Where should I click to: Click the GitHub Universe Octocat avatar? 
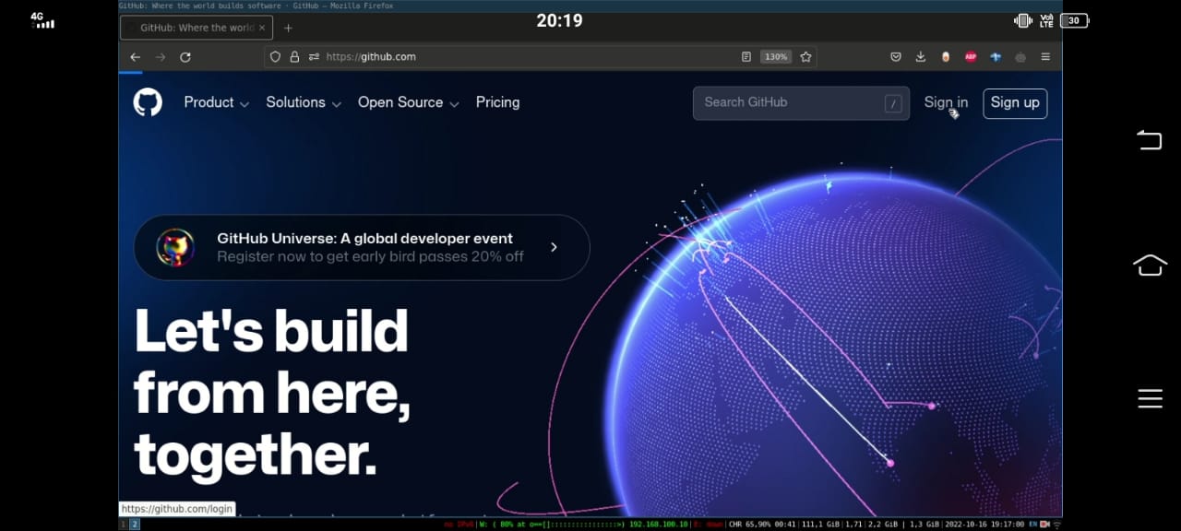coord(175,247)
